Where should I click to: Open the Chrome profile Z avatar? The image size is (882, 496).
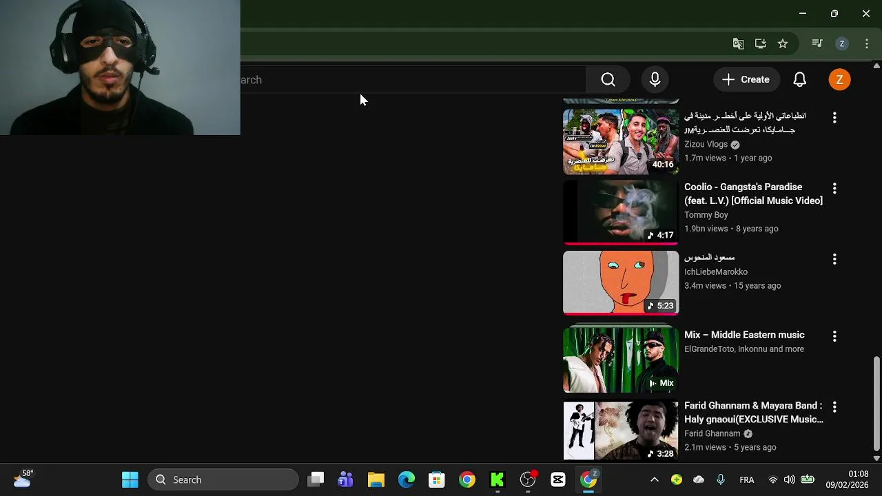[x=841, y=43]
